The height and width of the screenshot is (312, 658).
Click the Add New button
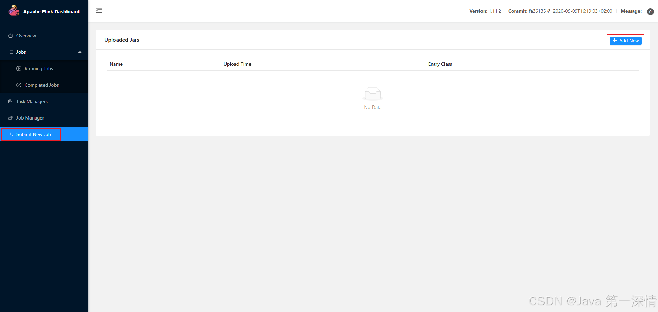[x=625, y=40]
